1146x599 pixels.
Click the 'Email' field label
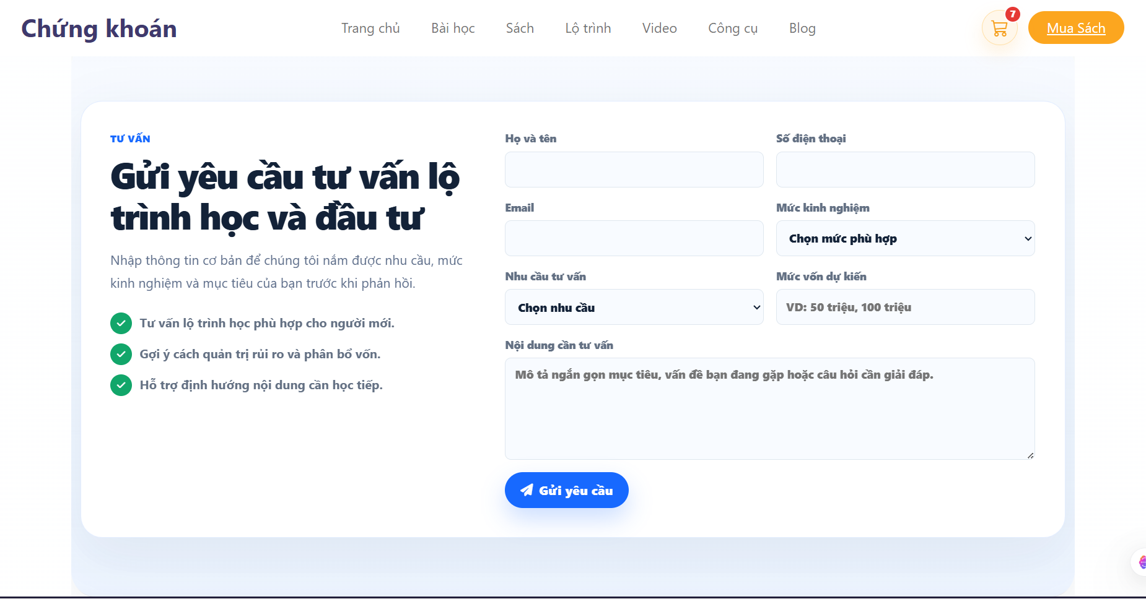click(519, 208)
